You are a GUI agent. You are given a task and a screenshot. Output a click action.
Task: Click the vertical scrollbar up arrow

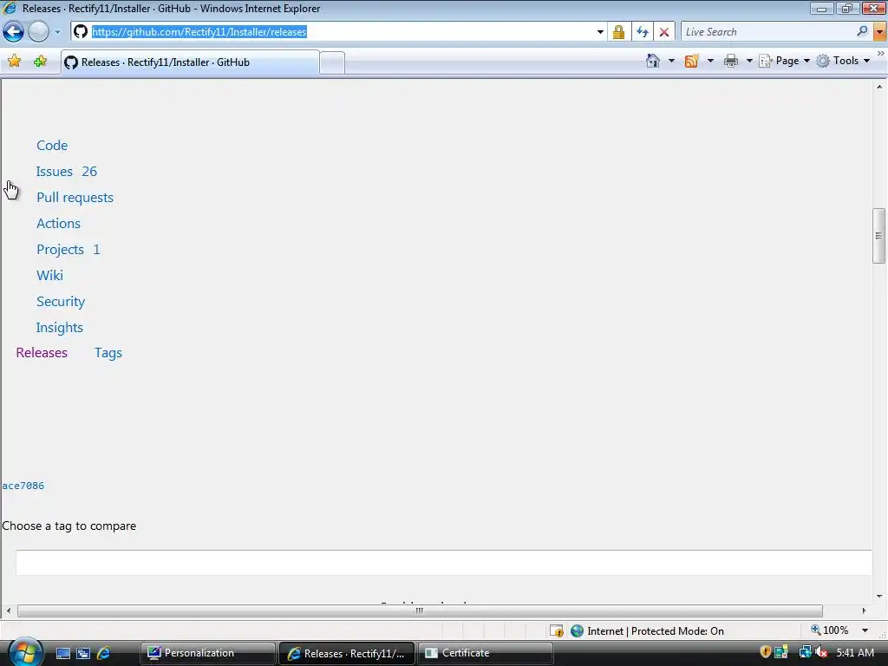tap(879, 87)
